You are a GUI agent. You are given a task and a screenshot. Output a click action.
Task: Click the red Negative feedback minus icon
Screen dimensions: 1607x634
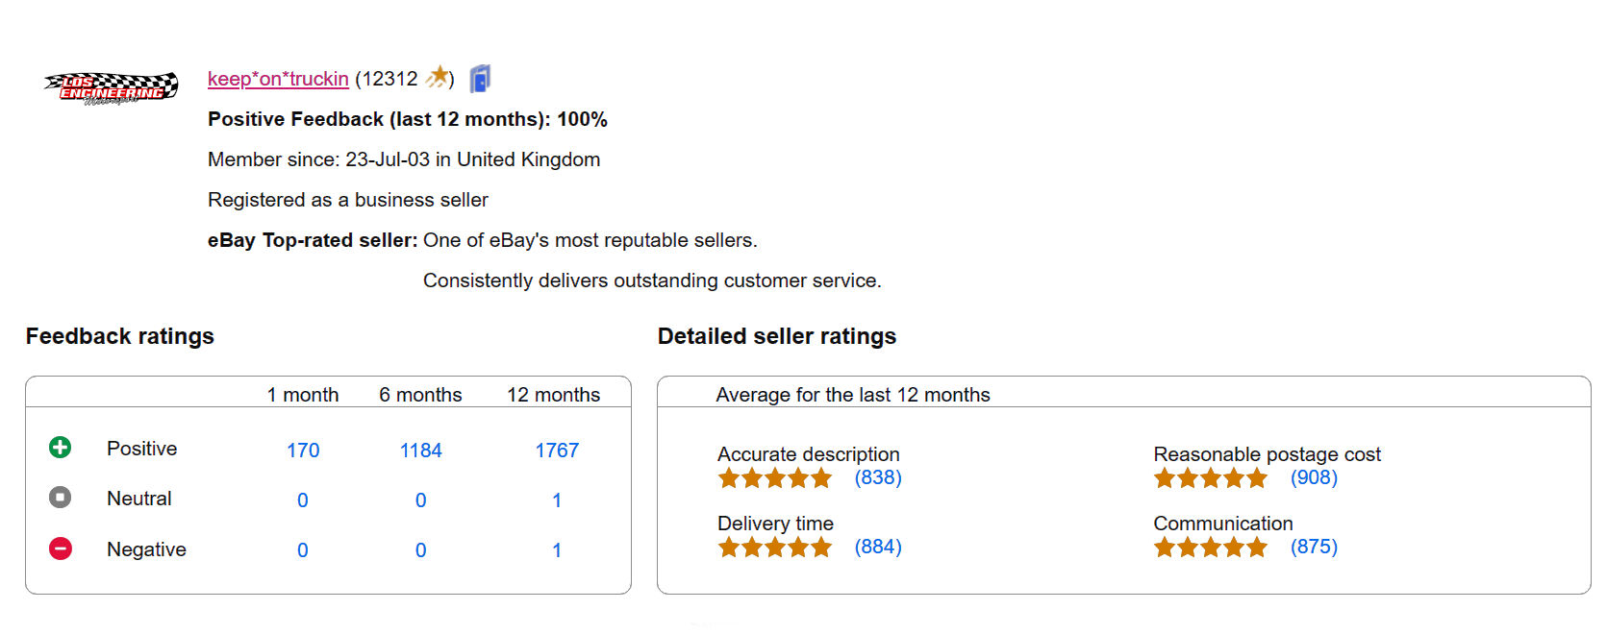click(x=60, y=549)
